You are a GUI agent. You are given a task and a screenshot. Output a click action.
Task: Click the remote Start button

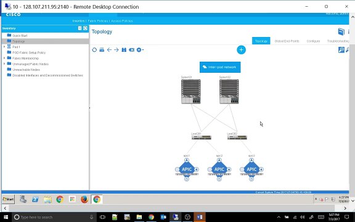coord(8,199)
